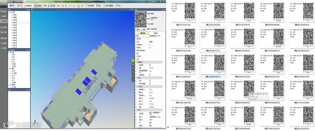Open the 视图 monitor button in toolbar

[12, 6]
